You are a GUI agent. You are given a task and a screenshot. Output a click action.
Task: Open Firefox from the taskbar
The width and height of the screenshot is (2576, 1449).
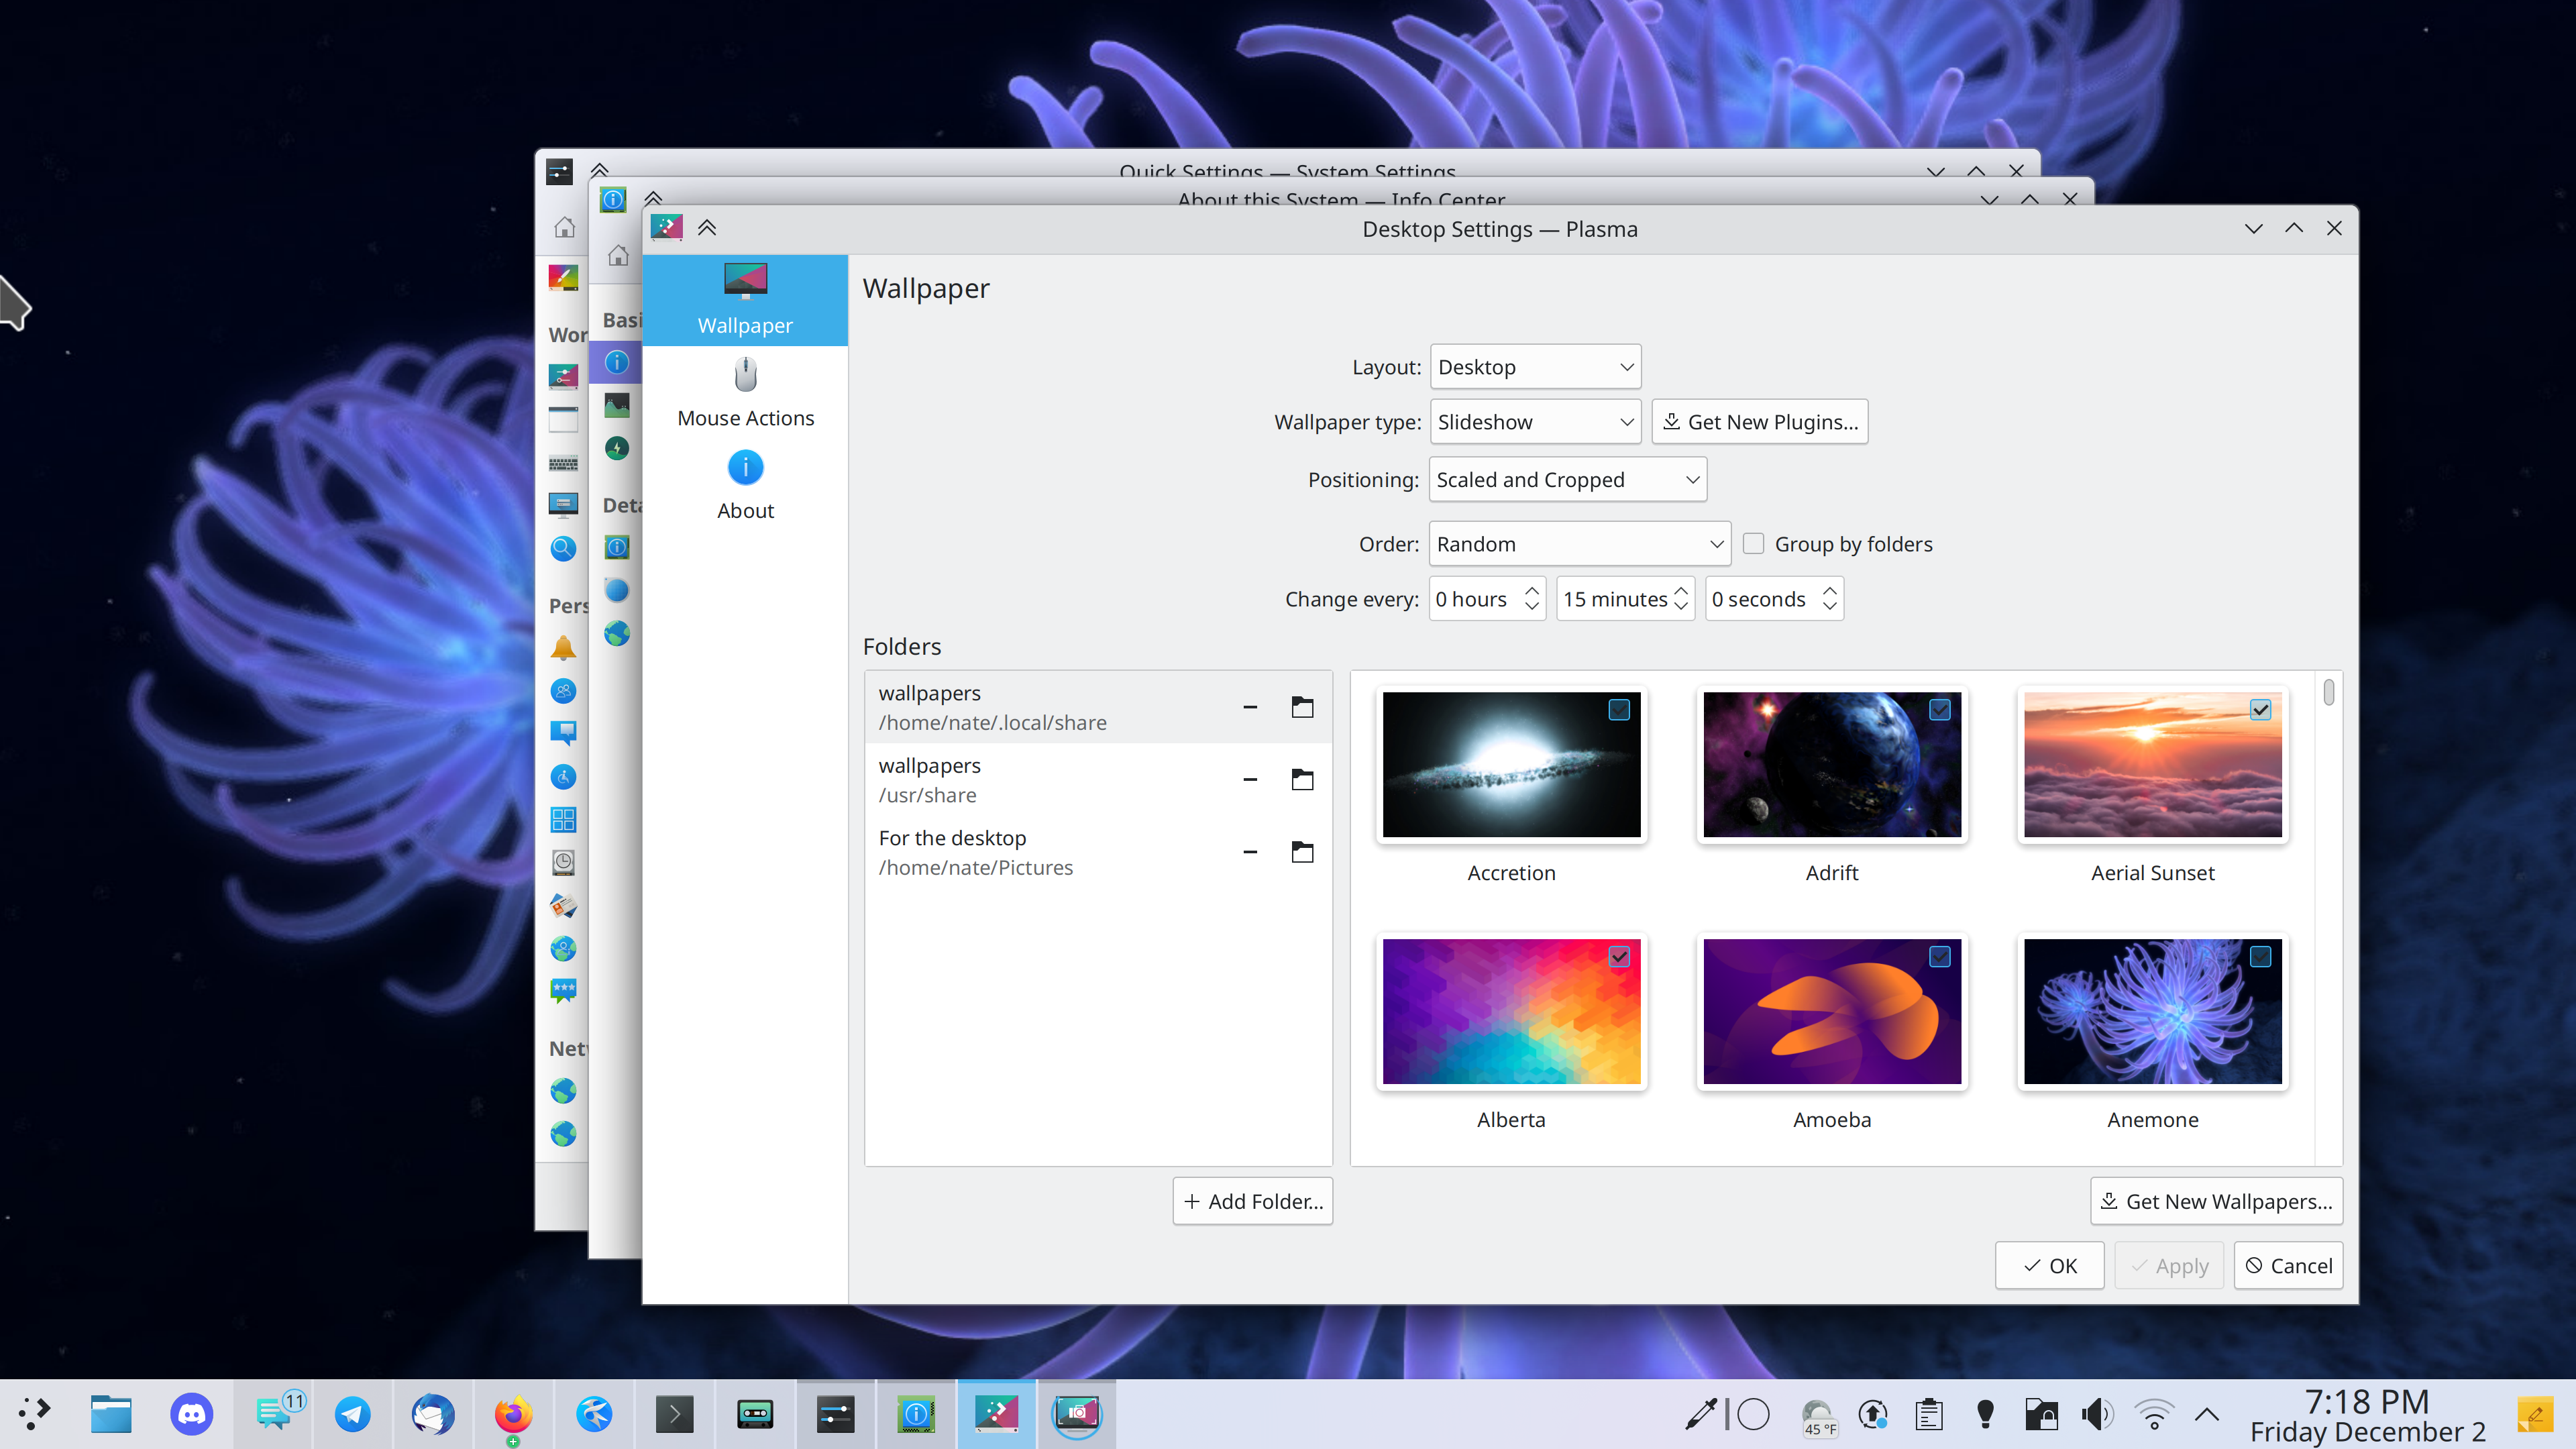click(513, 1414)
